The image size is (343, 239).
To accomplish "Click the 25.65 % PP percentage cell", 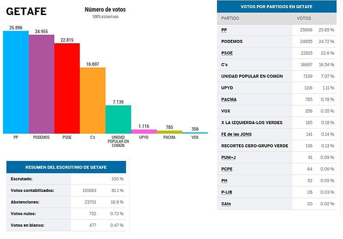I will point(326,30).
